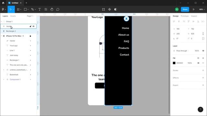Select the Rectangle 2 layer

pos(18,31)
